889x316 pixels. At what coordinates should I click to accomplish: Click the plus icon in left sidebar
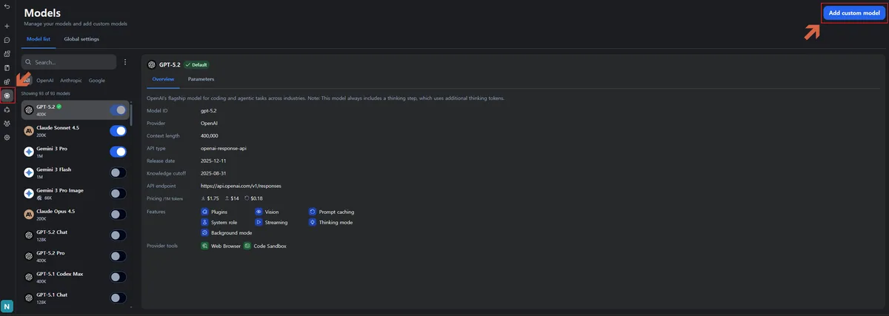click(x=7, y=26)
